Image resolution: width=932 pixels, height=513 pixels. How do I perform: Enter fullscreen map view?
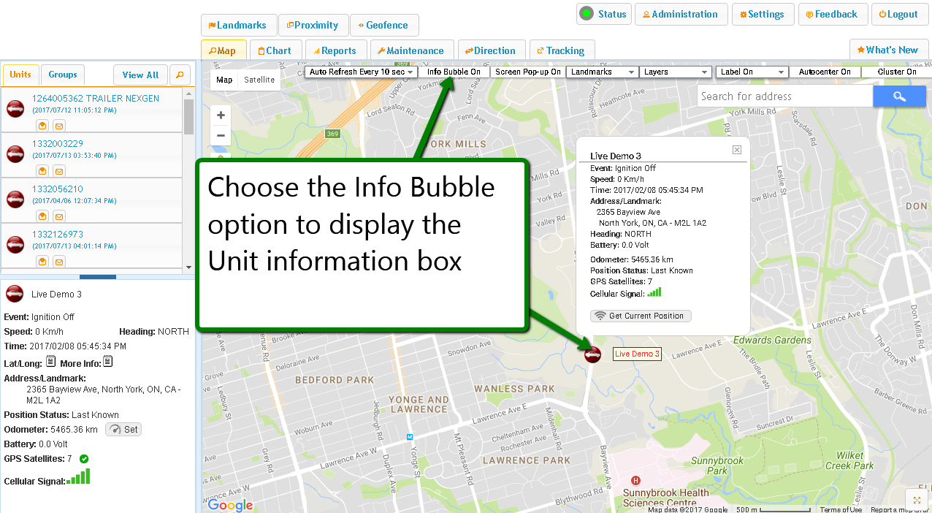pyautogui.click(x=917, y=500)
